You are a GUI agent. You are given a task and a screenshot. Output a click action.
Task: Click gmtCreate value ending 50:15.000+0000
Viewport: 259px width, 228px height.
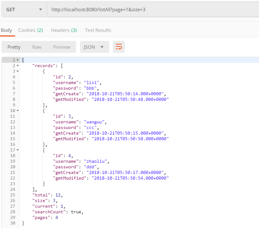pyautogui.click(x=125, y=133)
